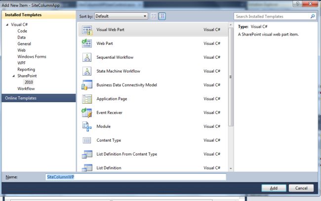The width and height of the screenshot is (321, 201).
Task: Click Business Data Connectivity Model text
Action: 127,85
